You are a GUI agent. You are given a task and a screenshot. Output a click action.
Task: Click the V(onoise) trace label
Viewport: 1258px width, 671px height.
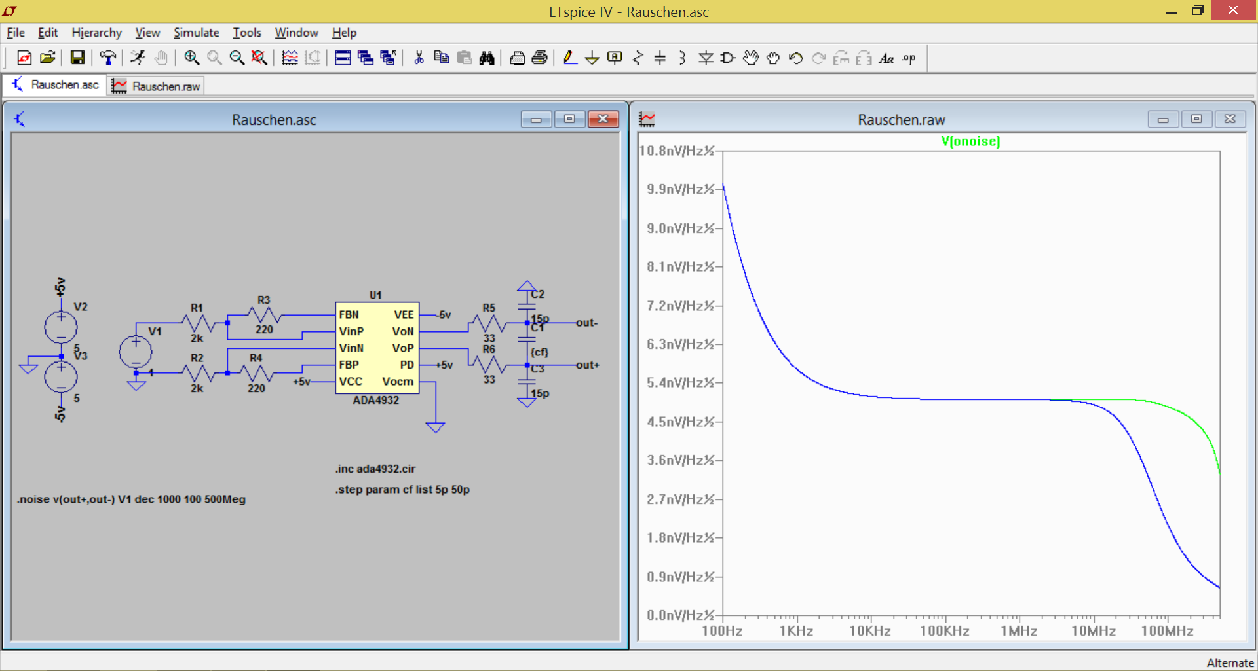point(970,141)
